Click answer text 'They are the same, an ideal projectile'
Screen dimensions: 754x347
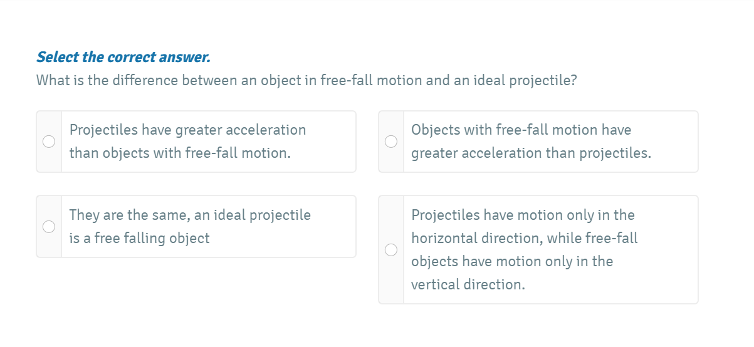click(190, 215)
